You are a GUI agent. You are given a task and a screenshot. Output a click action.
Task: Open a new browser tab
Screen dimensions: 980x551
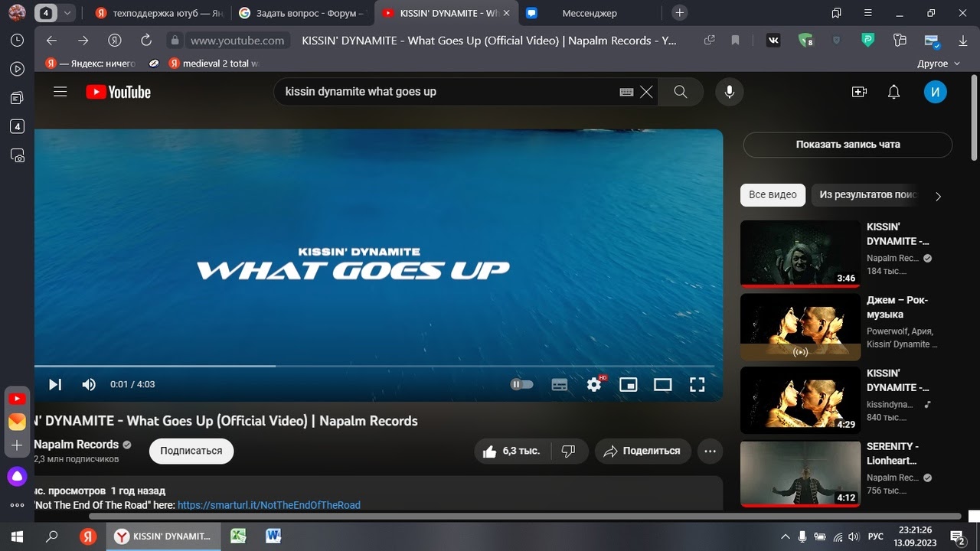click(679, 13)
